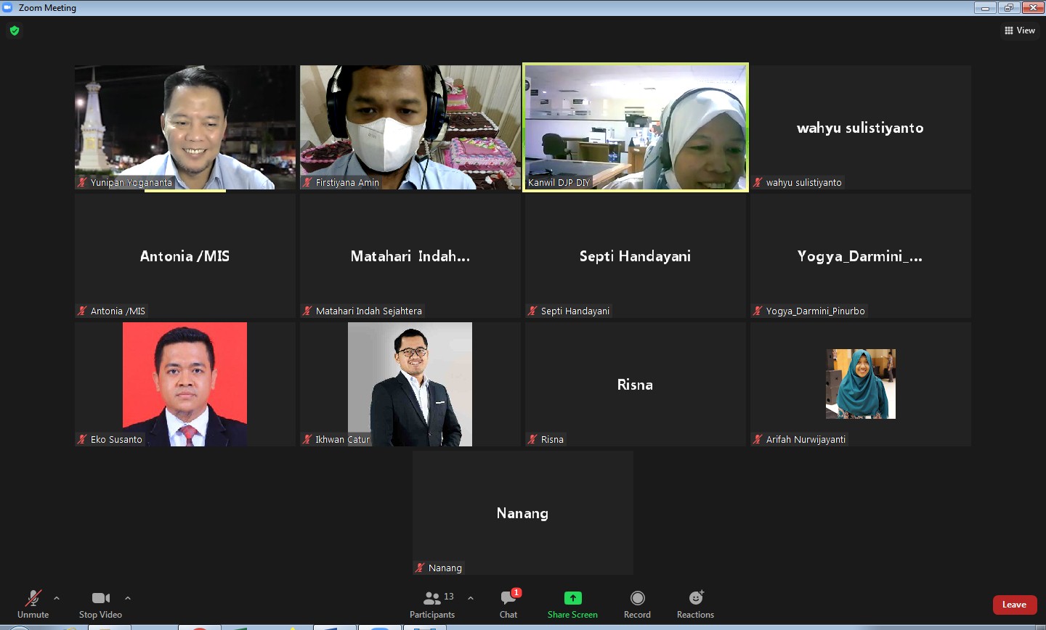Select the Antonia /MIS participant tile
Image resolution: width=1046 pixels, height=630 pixels.
point(185,256)
